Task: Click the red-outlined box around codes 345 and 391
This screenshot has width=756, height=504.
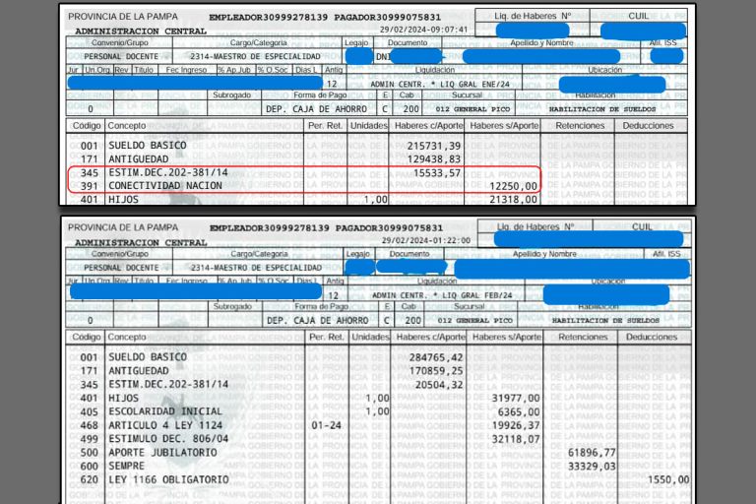Action: (x=304, y=179)
